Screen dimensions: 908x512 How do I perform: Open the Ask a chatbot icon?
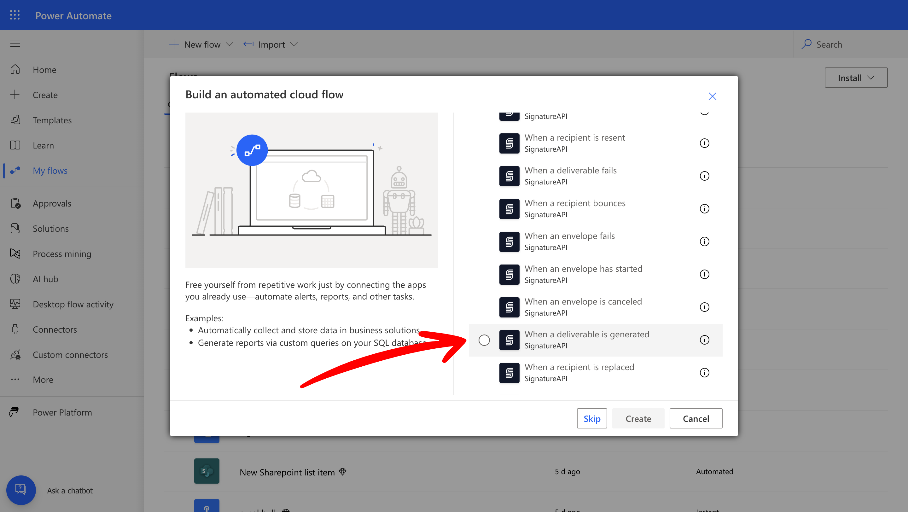click(21, 490)
